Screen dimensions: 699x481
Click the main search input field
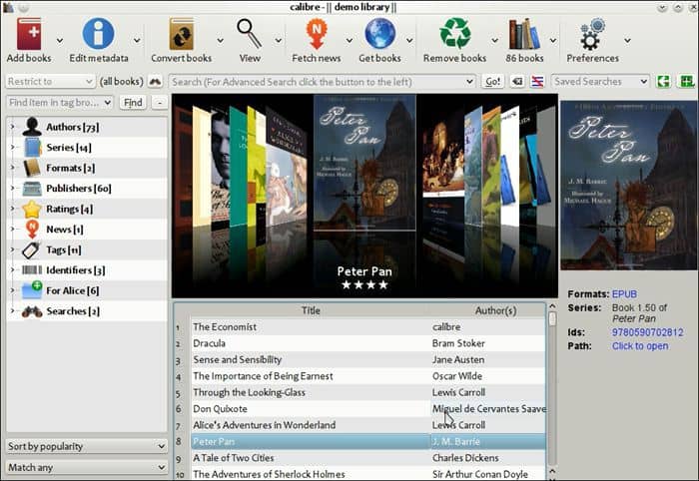coord(322,82)
